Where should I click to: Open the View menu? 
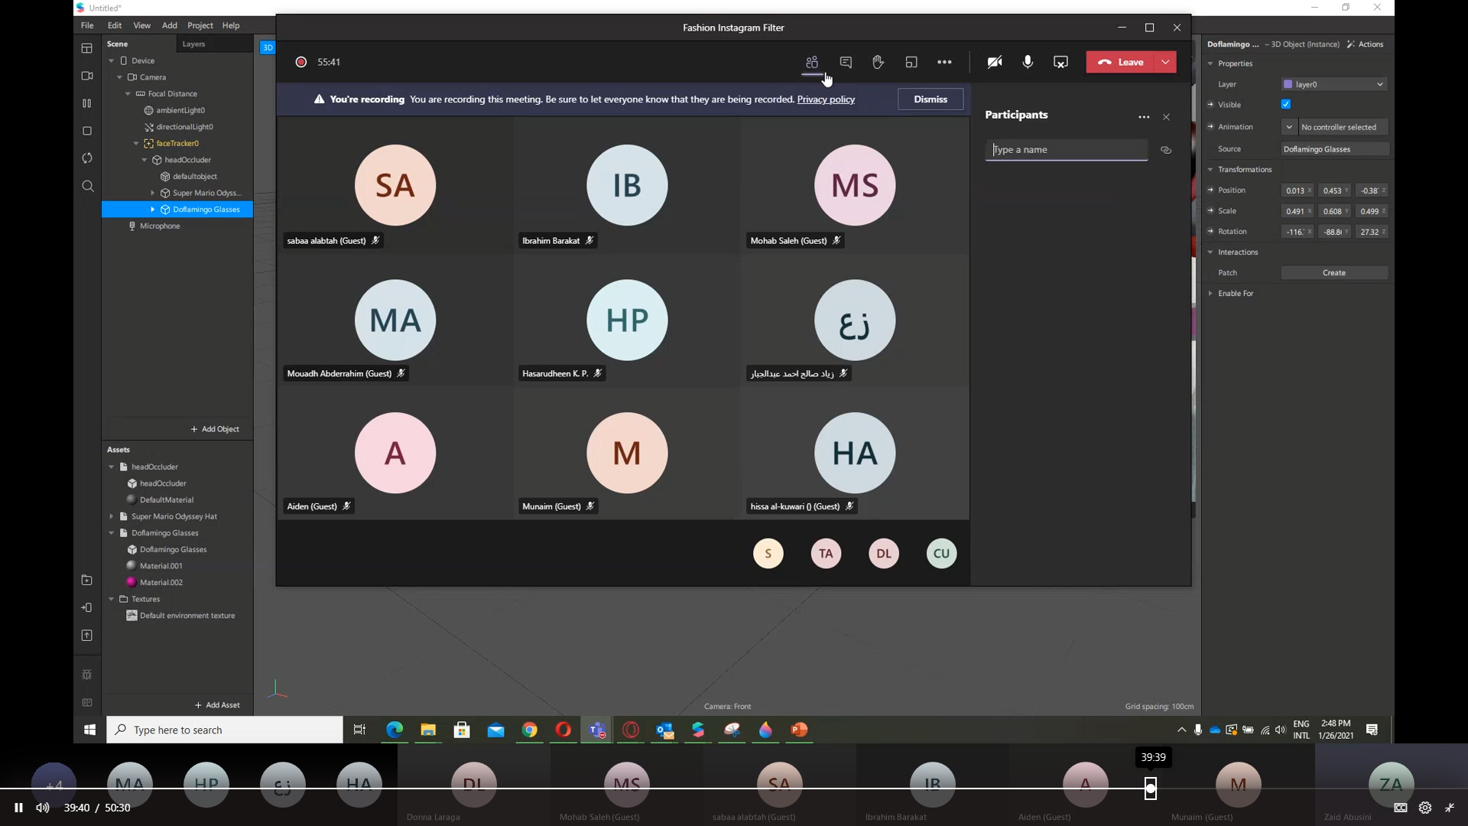142,25
